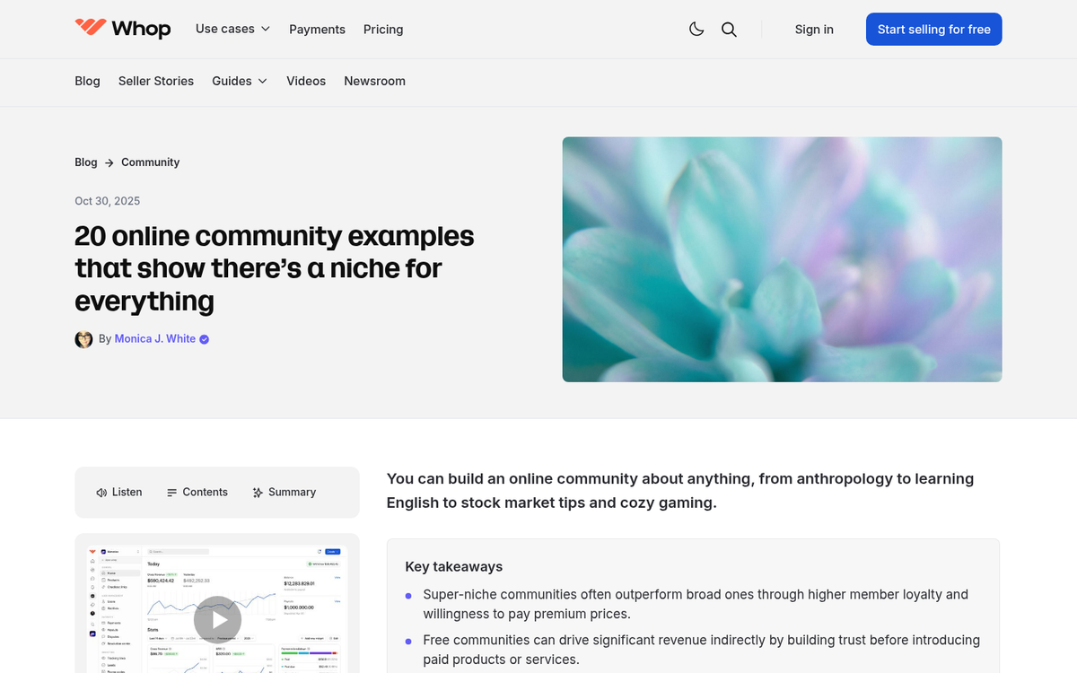This screenshot has height=673, width=1077.
Task: Open the Pricing page
Action: pos(383,30)
